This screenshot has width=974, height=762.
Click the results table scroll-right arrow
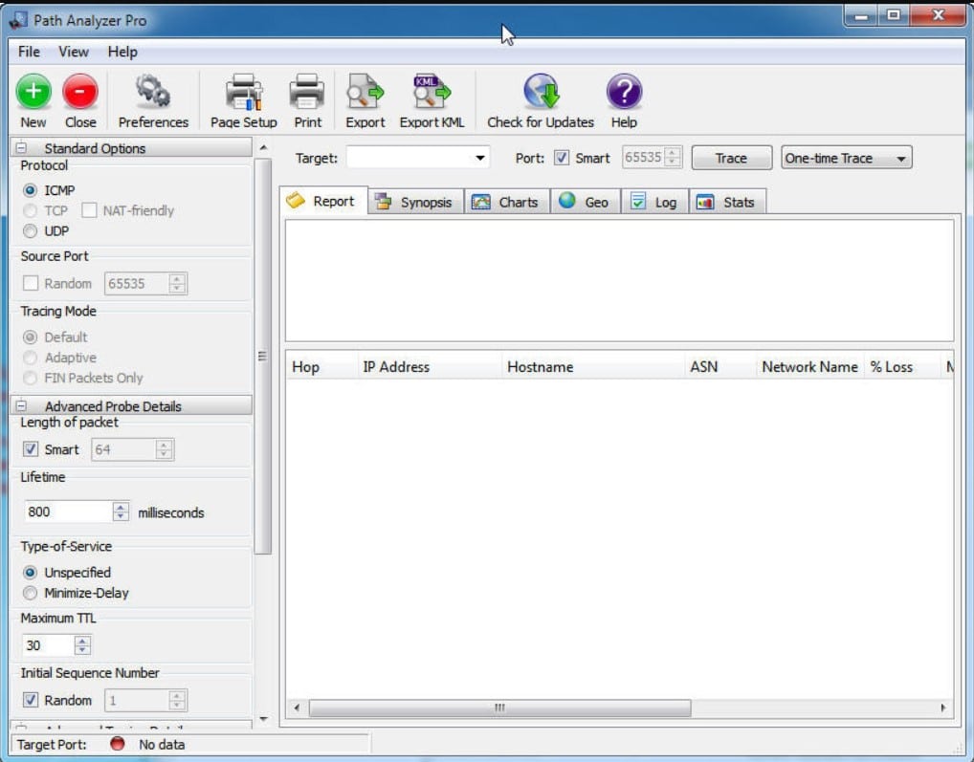pos(943,708)
